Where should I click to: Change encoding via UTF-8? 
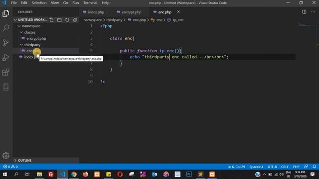point(272,167)
